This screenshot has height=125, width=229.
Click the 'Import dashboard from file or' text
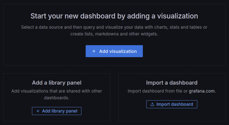click(157, 91)
